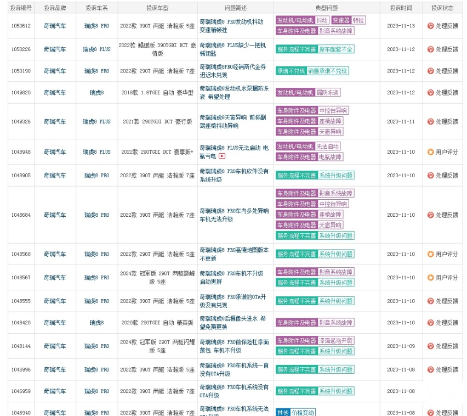Play the video icon beside 电瓶亏电 summary

coord(222,156)
